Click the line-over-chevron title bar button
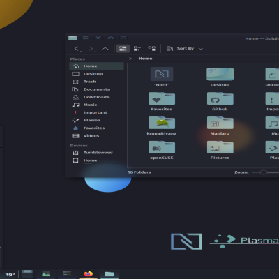Image resolution: width=279 pixels, height=279 pixels. tap(123, 38)
